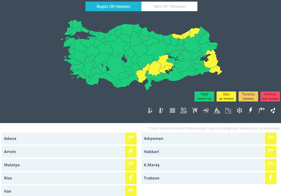This screenshot has width=281, height=196.
Task: Select the Sarı (Az Tehlikeli) legend swatch
Action: (226, 96)
